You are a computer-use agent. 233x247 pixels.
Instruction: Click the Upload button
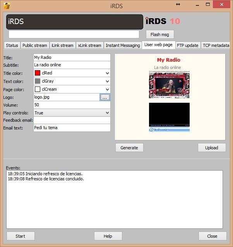212,148
